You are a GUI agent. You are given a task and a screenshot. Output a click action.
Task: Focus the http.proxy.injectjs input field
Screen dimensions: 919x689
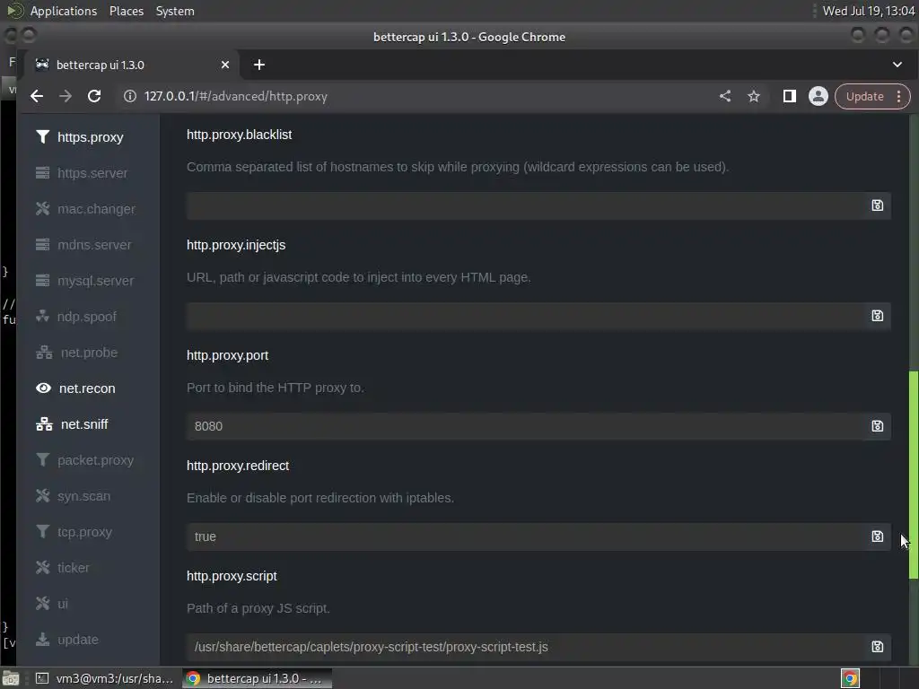click(526, 316)
